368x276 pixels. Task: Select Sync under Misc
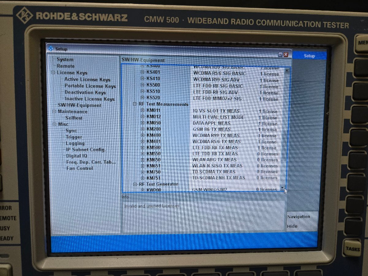click(71, 130)
